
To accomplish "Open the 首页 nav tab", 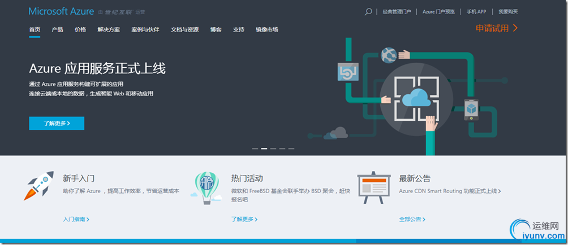I will click(35, 29).
